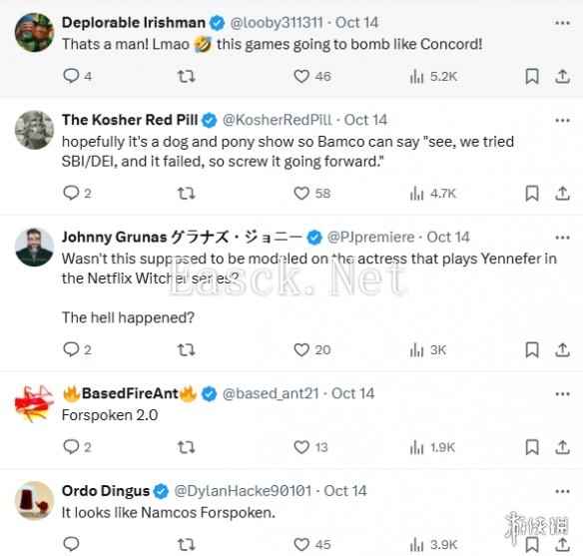Open three-dot menu on BasedFireAnt's tweet

click(x=563, y=394)
